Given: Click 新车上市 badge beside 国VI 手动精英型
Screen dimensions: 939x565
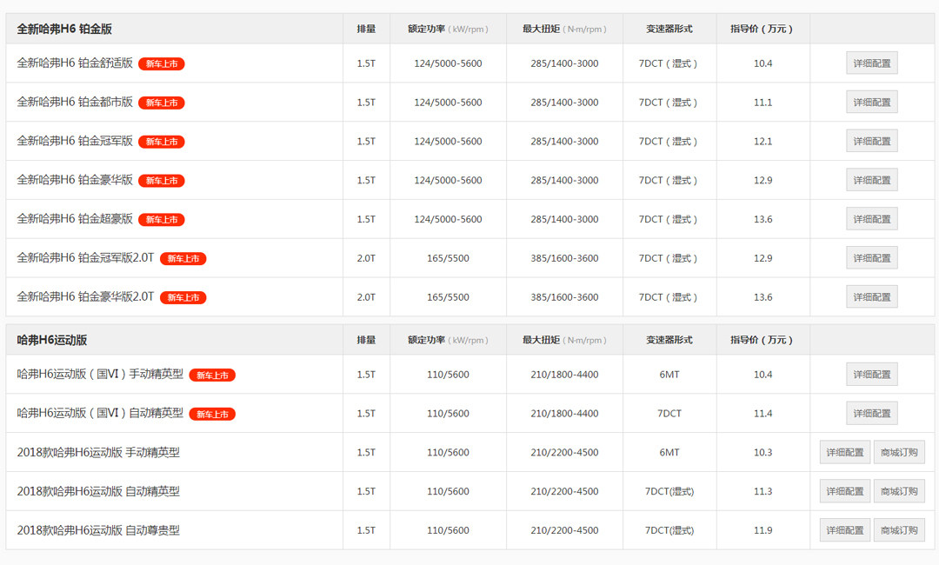Looking at the screenshot, I should point(212,376).
